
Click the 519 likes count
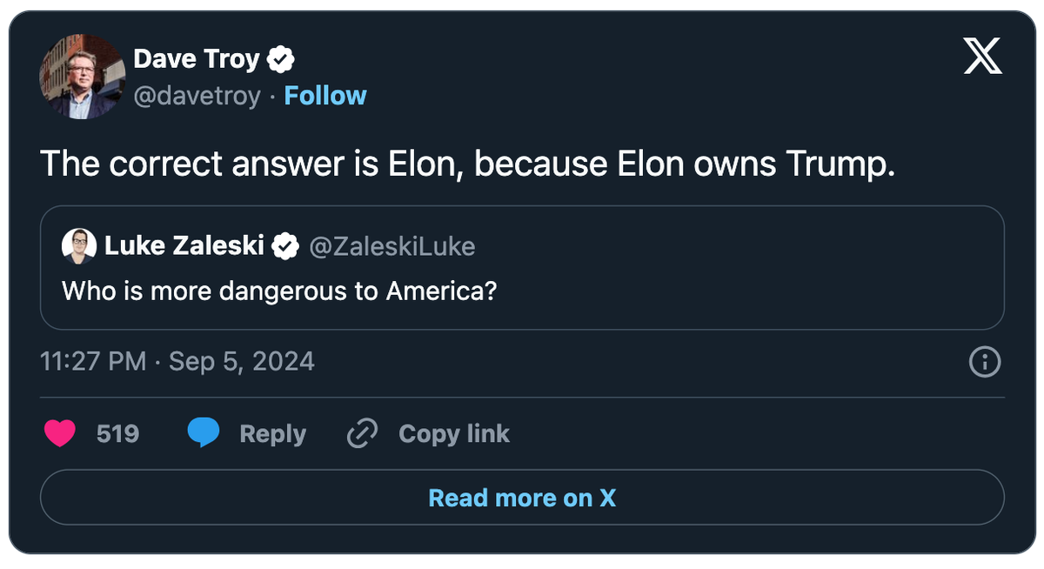point(117,433)
